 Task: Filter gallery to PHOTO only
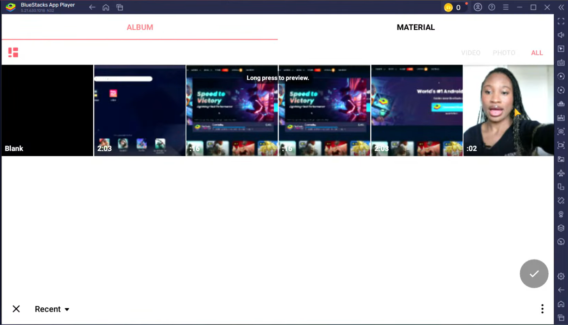pos(504,53)
